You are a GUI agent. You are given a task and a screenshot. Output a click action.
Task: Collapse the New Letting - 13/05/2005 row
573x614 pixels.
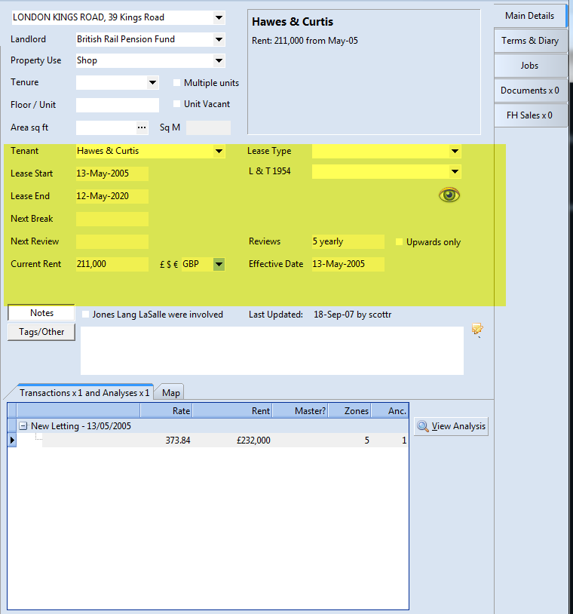coord(23,425)
